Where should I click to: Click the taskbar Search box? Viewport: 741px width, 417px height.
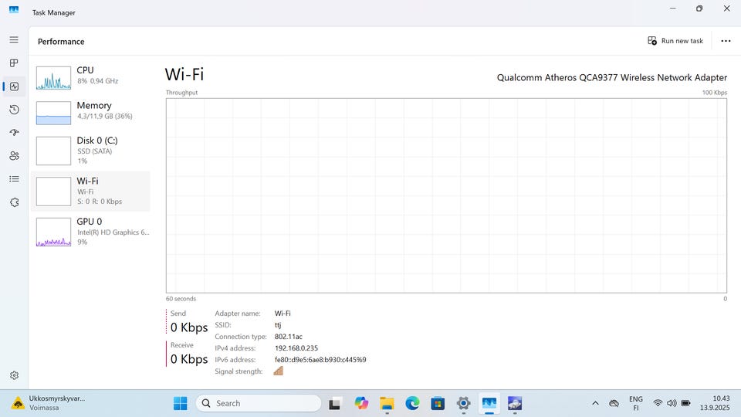click(259, 403)
